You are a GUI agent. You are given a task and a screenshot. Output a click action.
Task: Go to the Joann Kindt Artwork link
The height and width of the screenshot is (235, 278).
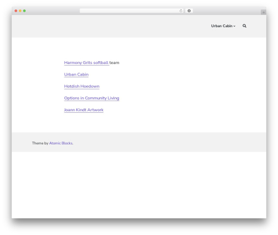click(83, 110)
